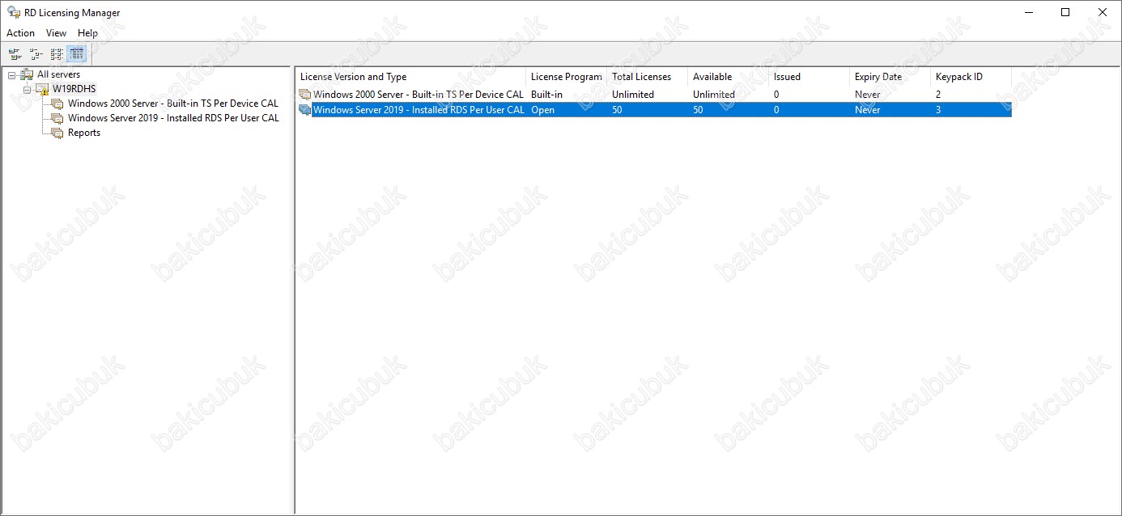Image resolution: width=1122 pixels, height=516 pixels.
Task: Click Keypack ID value 2
Action: [x=938, y=95]
